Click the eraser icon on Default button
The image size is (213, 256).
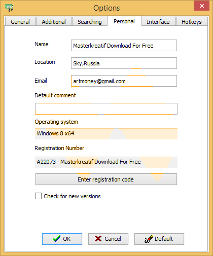(149, 239)
